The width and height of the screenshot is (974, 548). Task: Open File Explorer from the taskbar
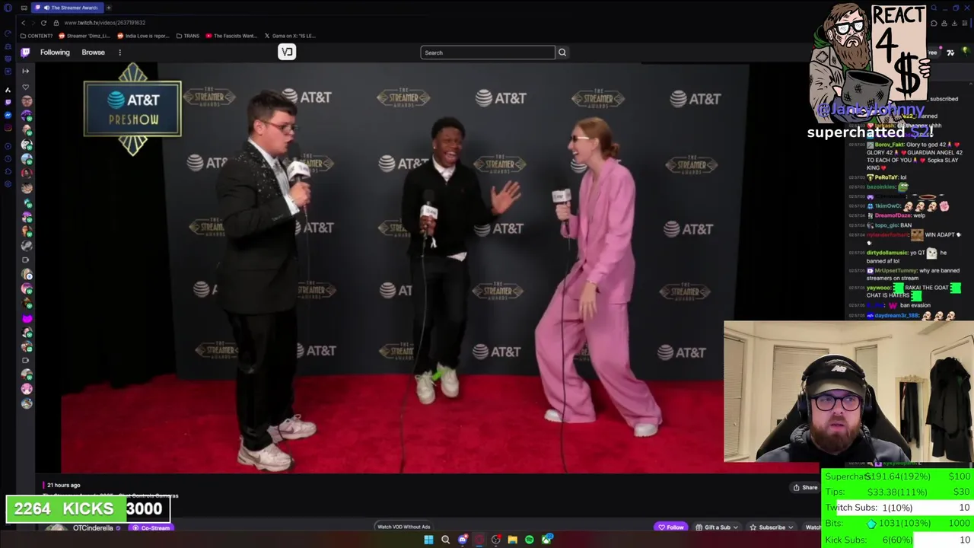[512, 540]
